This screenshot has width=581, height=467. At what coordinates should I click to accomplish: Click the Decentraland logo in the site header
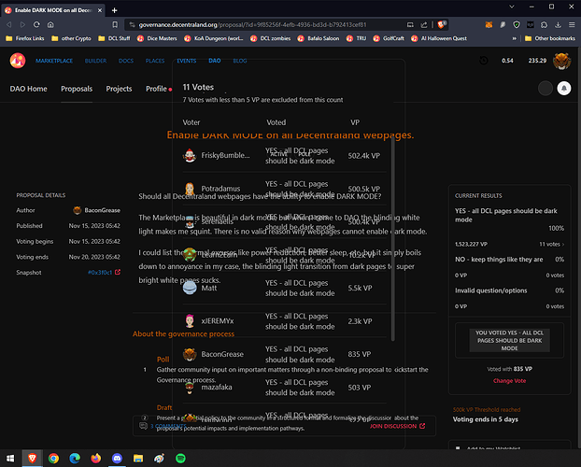(x=18, y=61)
